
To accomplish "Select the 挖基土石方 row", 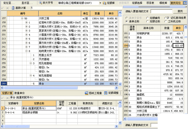I will pyautogui.click(x=60, y=55).
